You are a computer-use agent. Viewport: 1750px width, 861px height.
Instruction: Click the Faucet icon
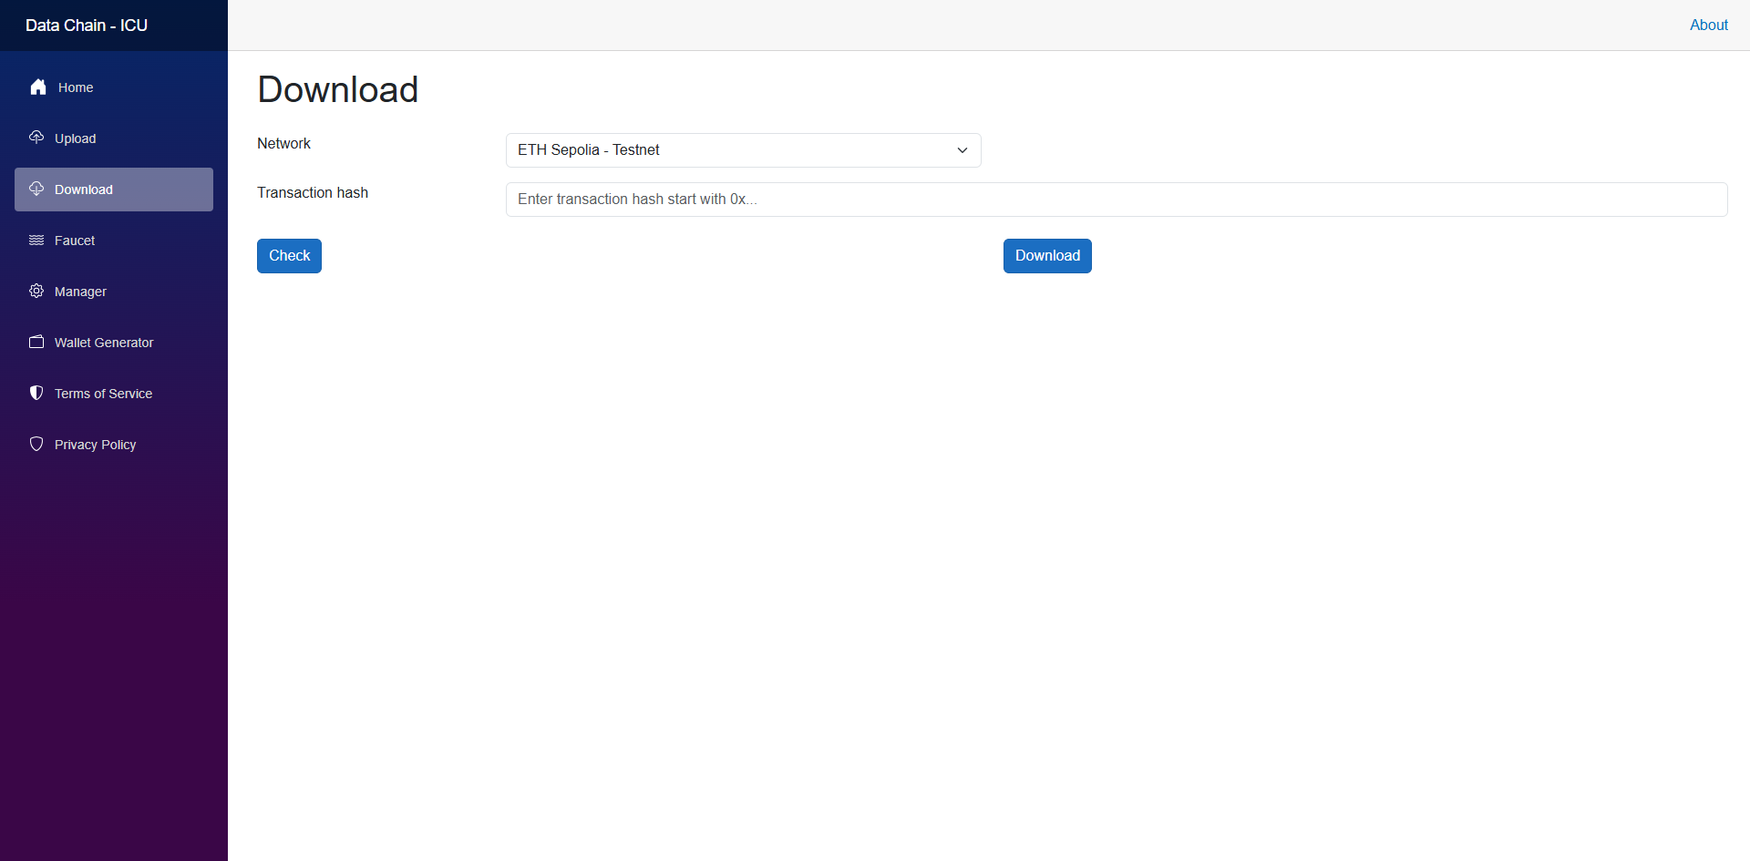click(x=36, y=240)
